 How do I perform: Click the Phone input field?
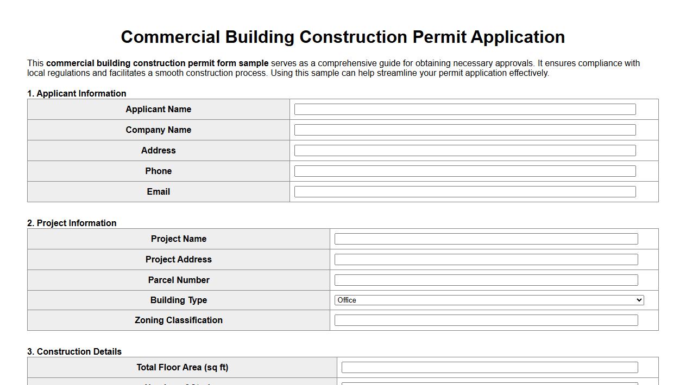464,171
